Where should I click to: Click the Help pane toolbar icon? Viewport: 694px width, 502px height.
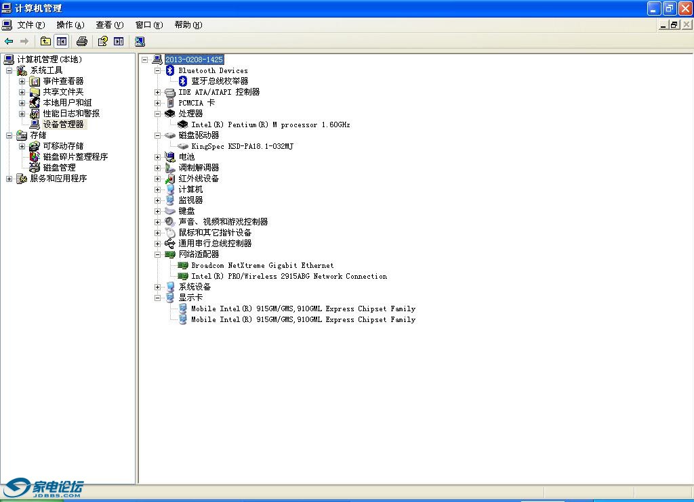119,41
